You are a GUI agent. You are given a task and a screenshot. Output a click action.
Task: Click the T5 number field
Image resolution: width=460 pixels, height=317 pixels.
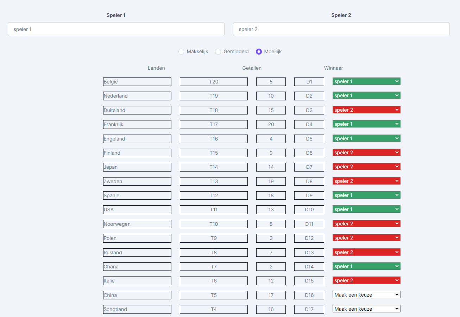[214, 295]
